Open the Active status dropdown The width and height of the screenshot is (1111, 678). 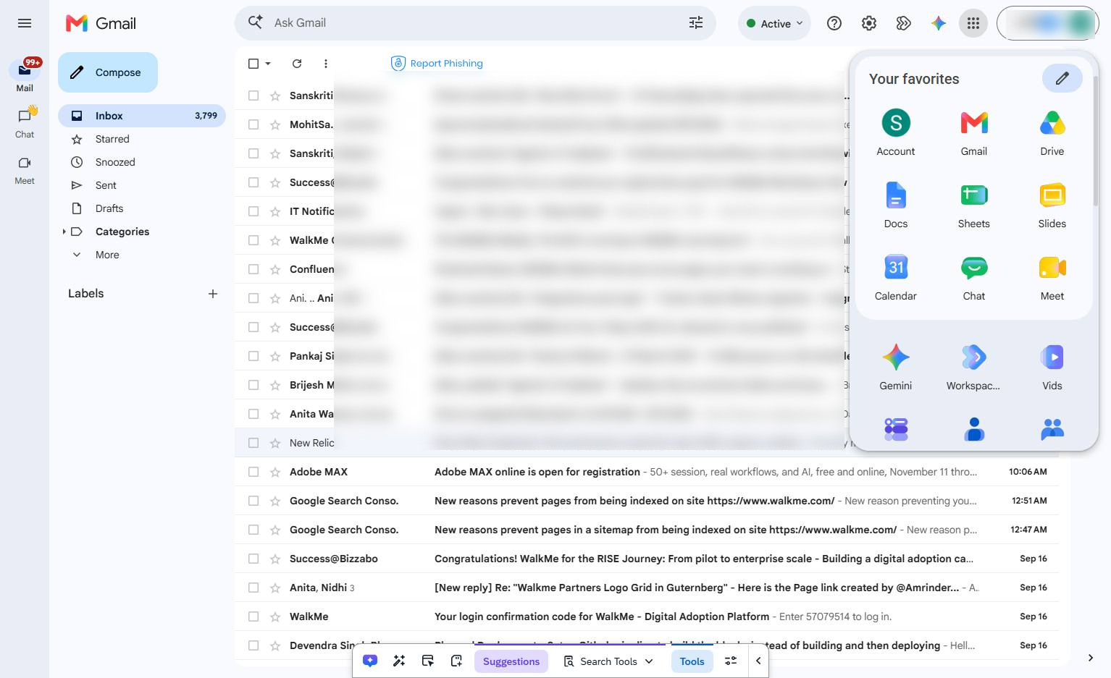(x=774, y=23)
